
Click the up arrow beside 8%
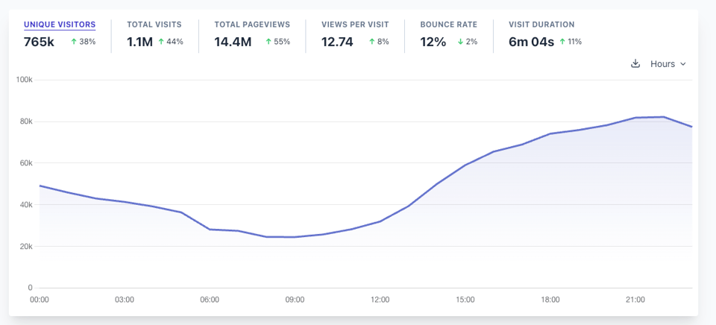click(371, 42)
